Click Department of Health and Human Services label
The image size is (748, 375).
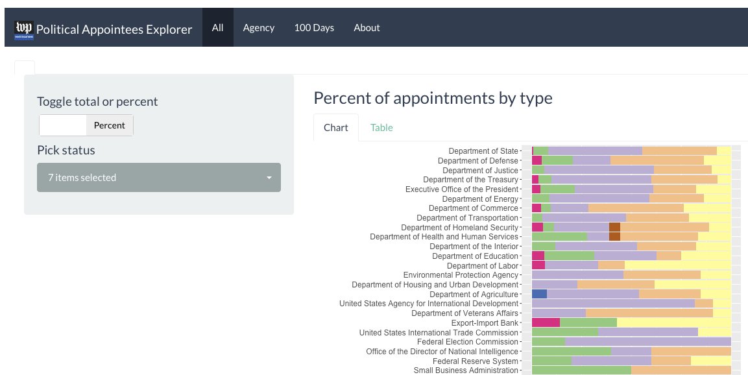[444, 237]
